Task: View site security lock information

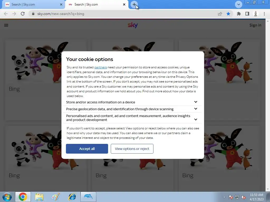Action: 33,14
